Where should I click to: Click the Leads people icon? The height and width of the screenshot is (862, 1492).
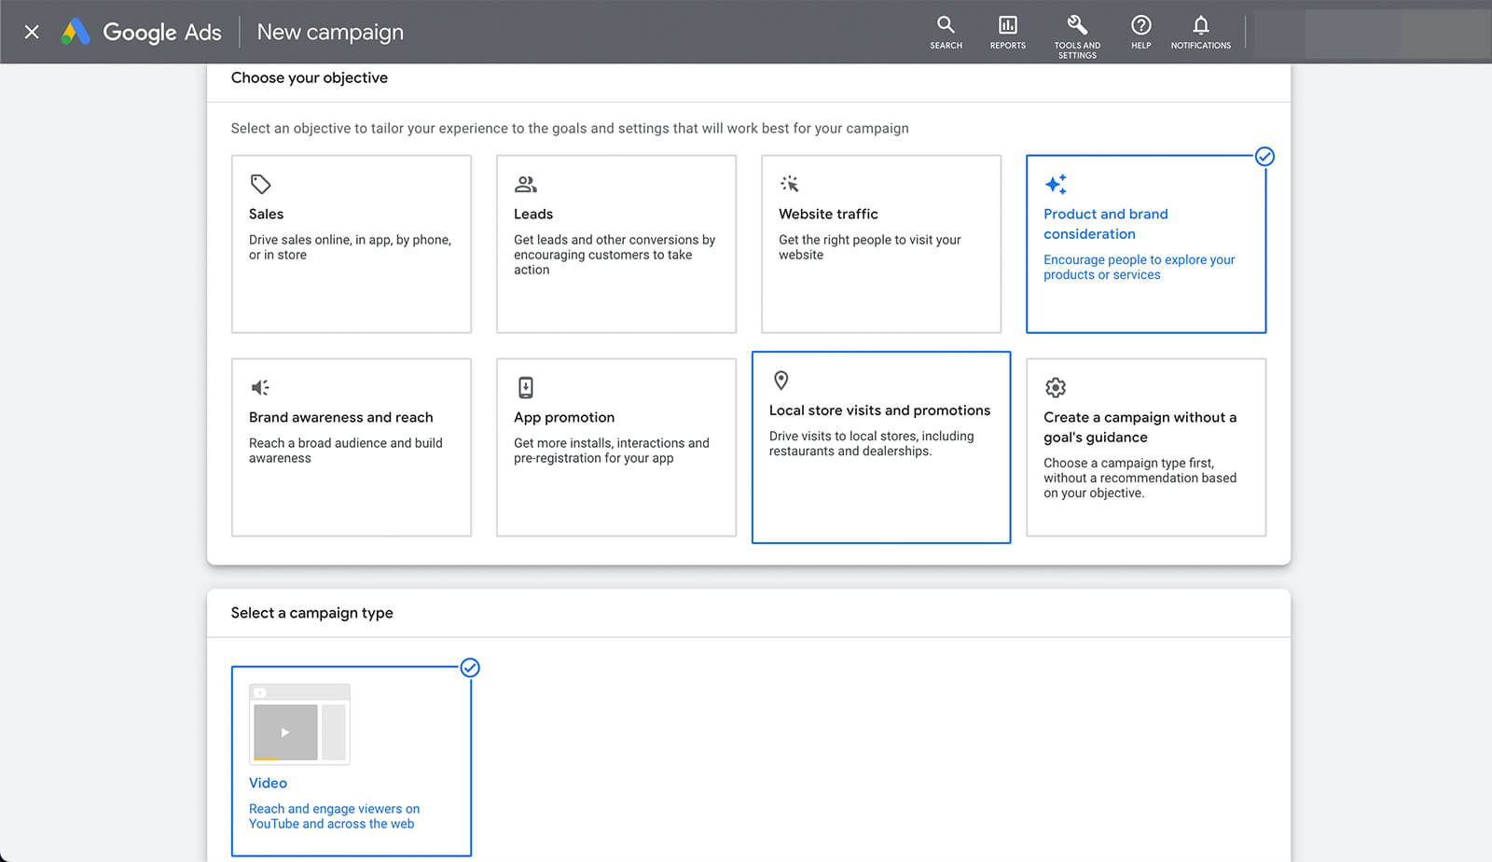click(526, 184)
